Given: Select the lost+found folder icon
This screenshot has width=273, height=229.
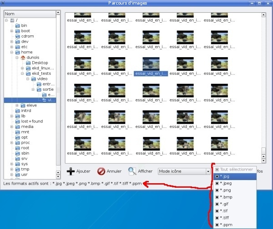Looking at the screenshot, I should 18,122.
